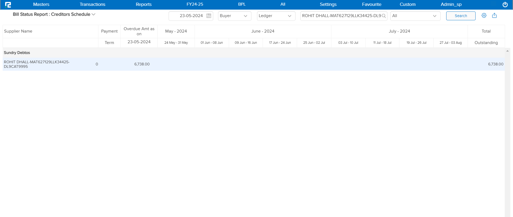Click the export share icon

[x=494, y=15]
